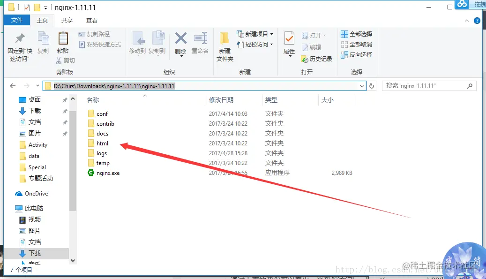Click Select all

click(357, 34)
